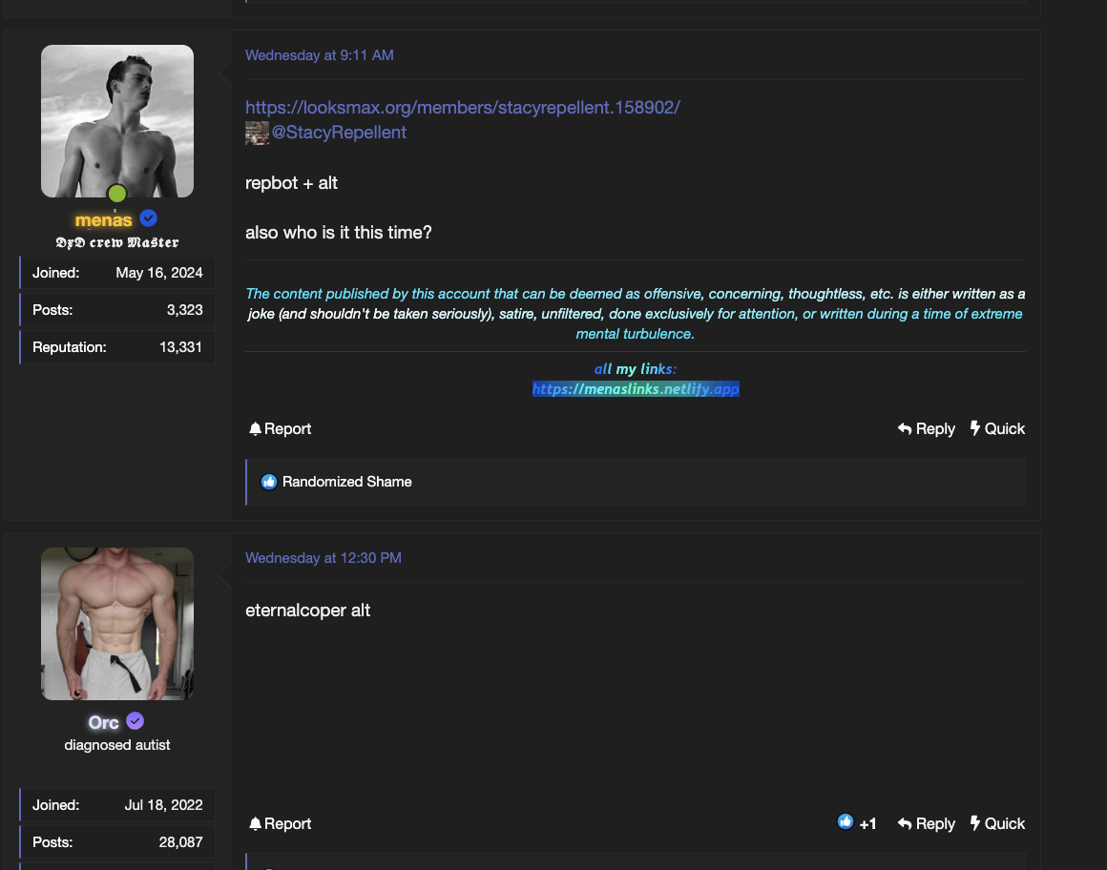Quick quote Orc's post
1107x870 pixels.
click(x=997, y=824)
